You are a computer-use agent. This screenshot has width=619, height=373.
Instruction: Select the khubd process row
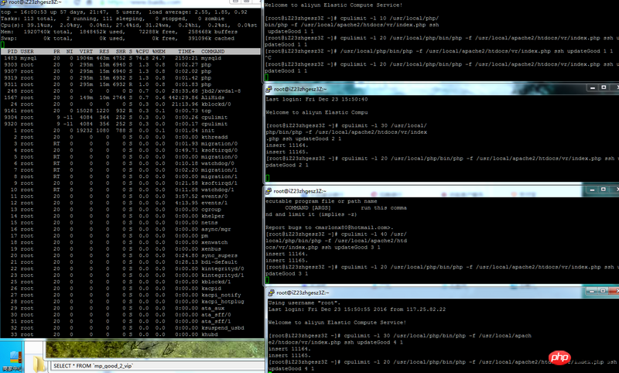[x=132, y=334]
